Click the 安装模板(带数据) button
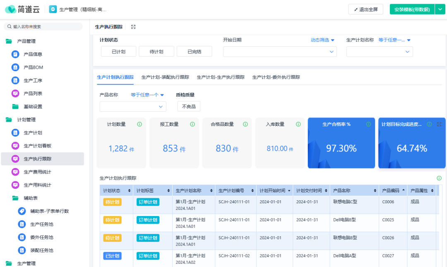447x267 pixels. point(412,9)
